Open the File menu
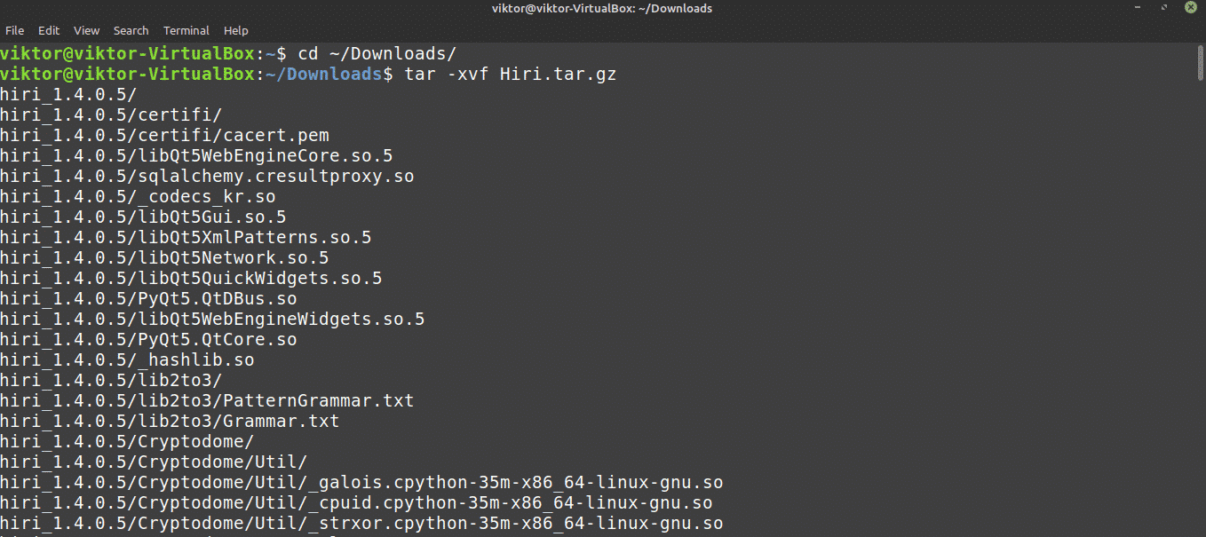This screenshot has height=537, width=1206. click(14, 31)
